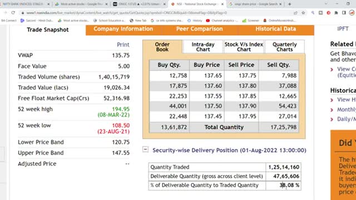Switch to Stock V/s Index Chart tab
Image resolution: width=356 pixels, height=200 pixels.
244,47
